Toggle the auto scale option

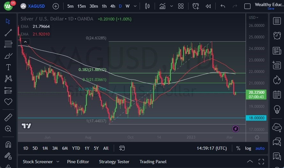[260, 148]
